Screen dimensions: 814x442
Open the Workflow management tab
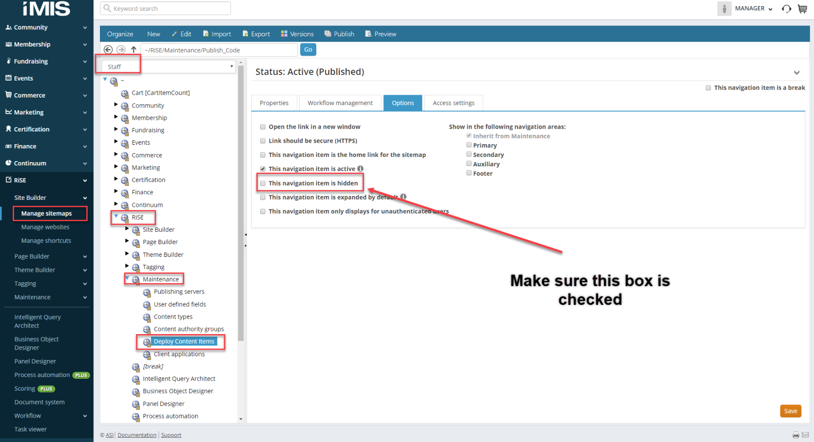tap(340, 103)
